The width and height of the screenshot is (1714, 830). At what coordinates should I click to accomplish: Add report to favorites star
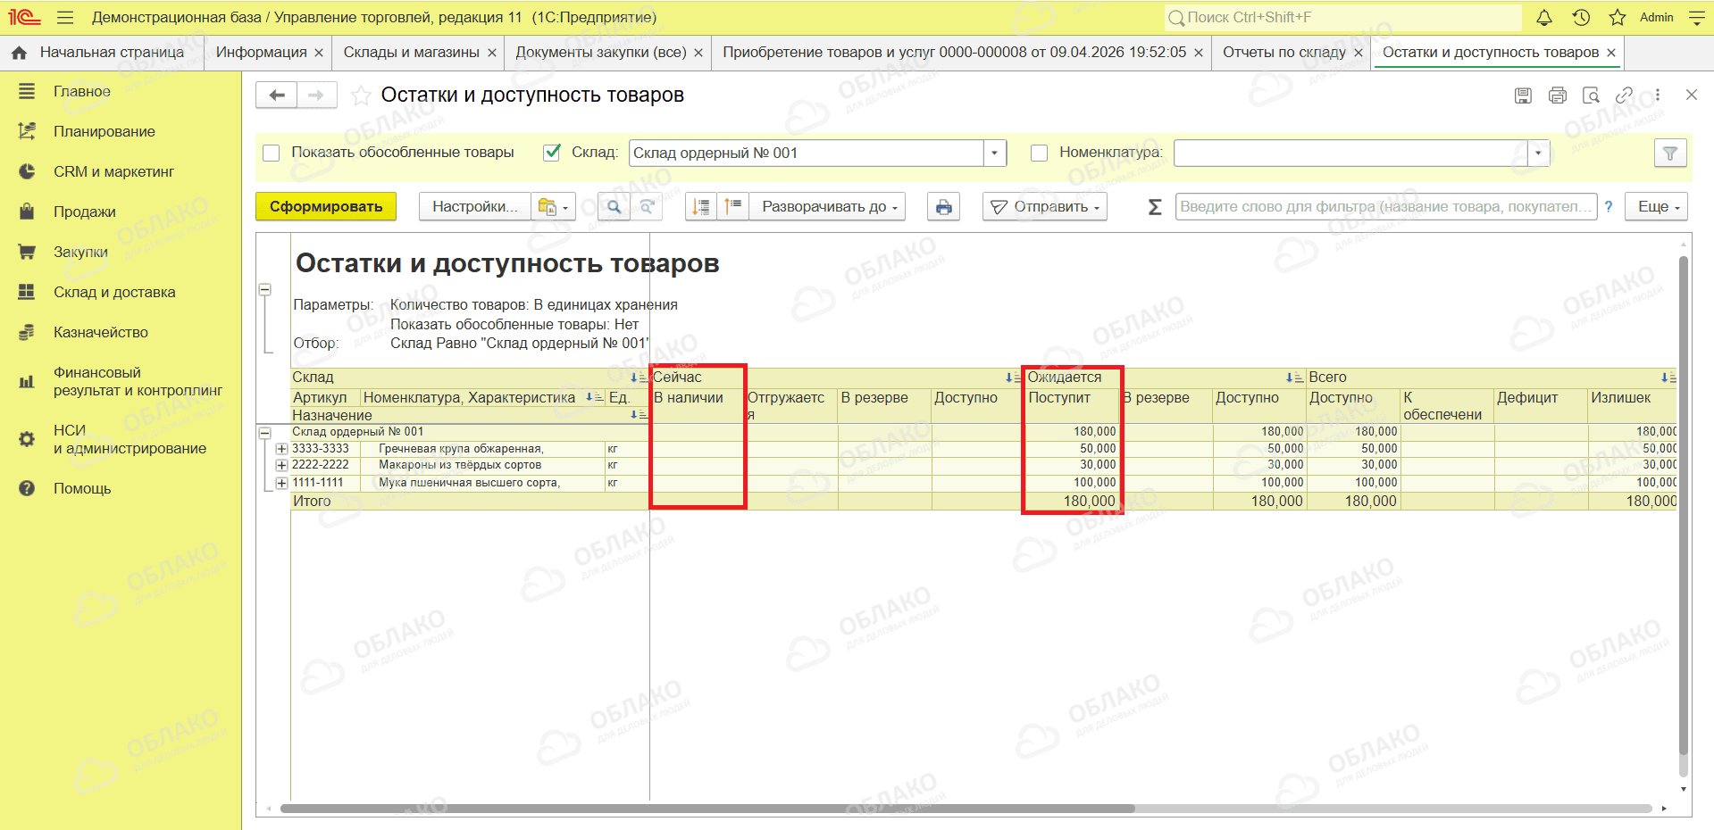point(361,95)
